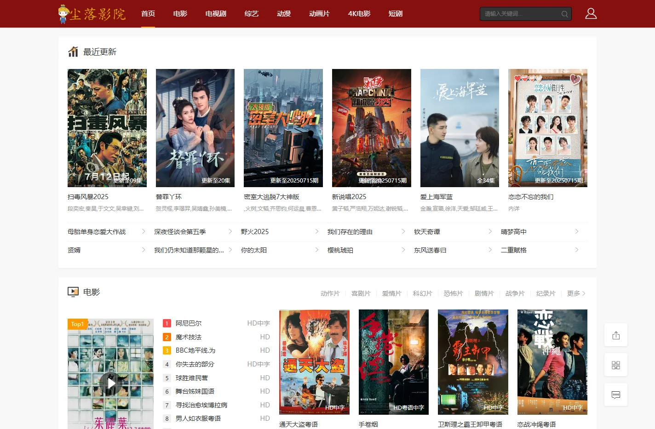Click the 尘落影院 site logo

[x=92, y=14]
